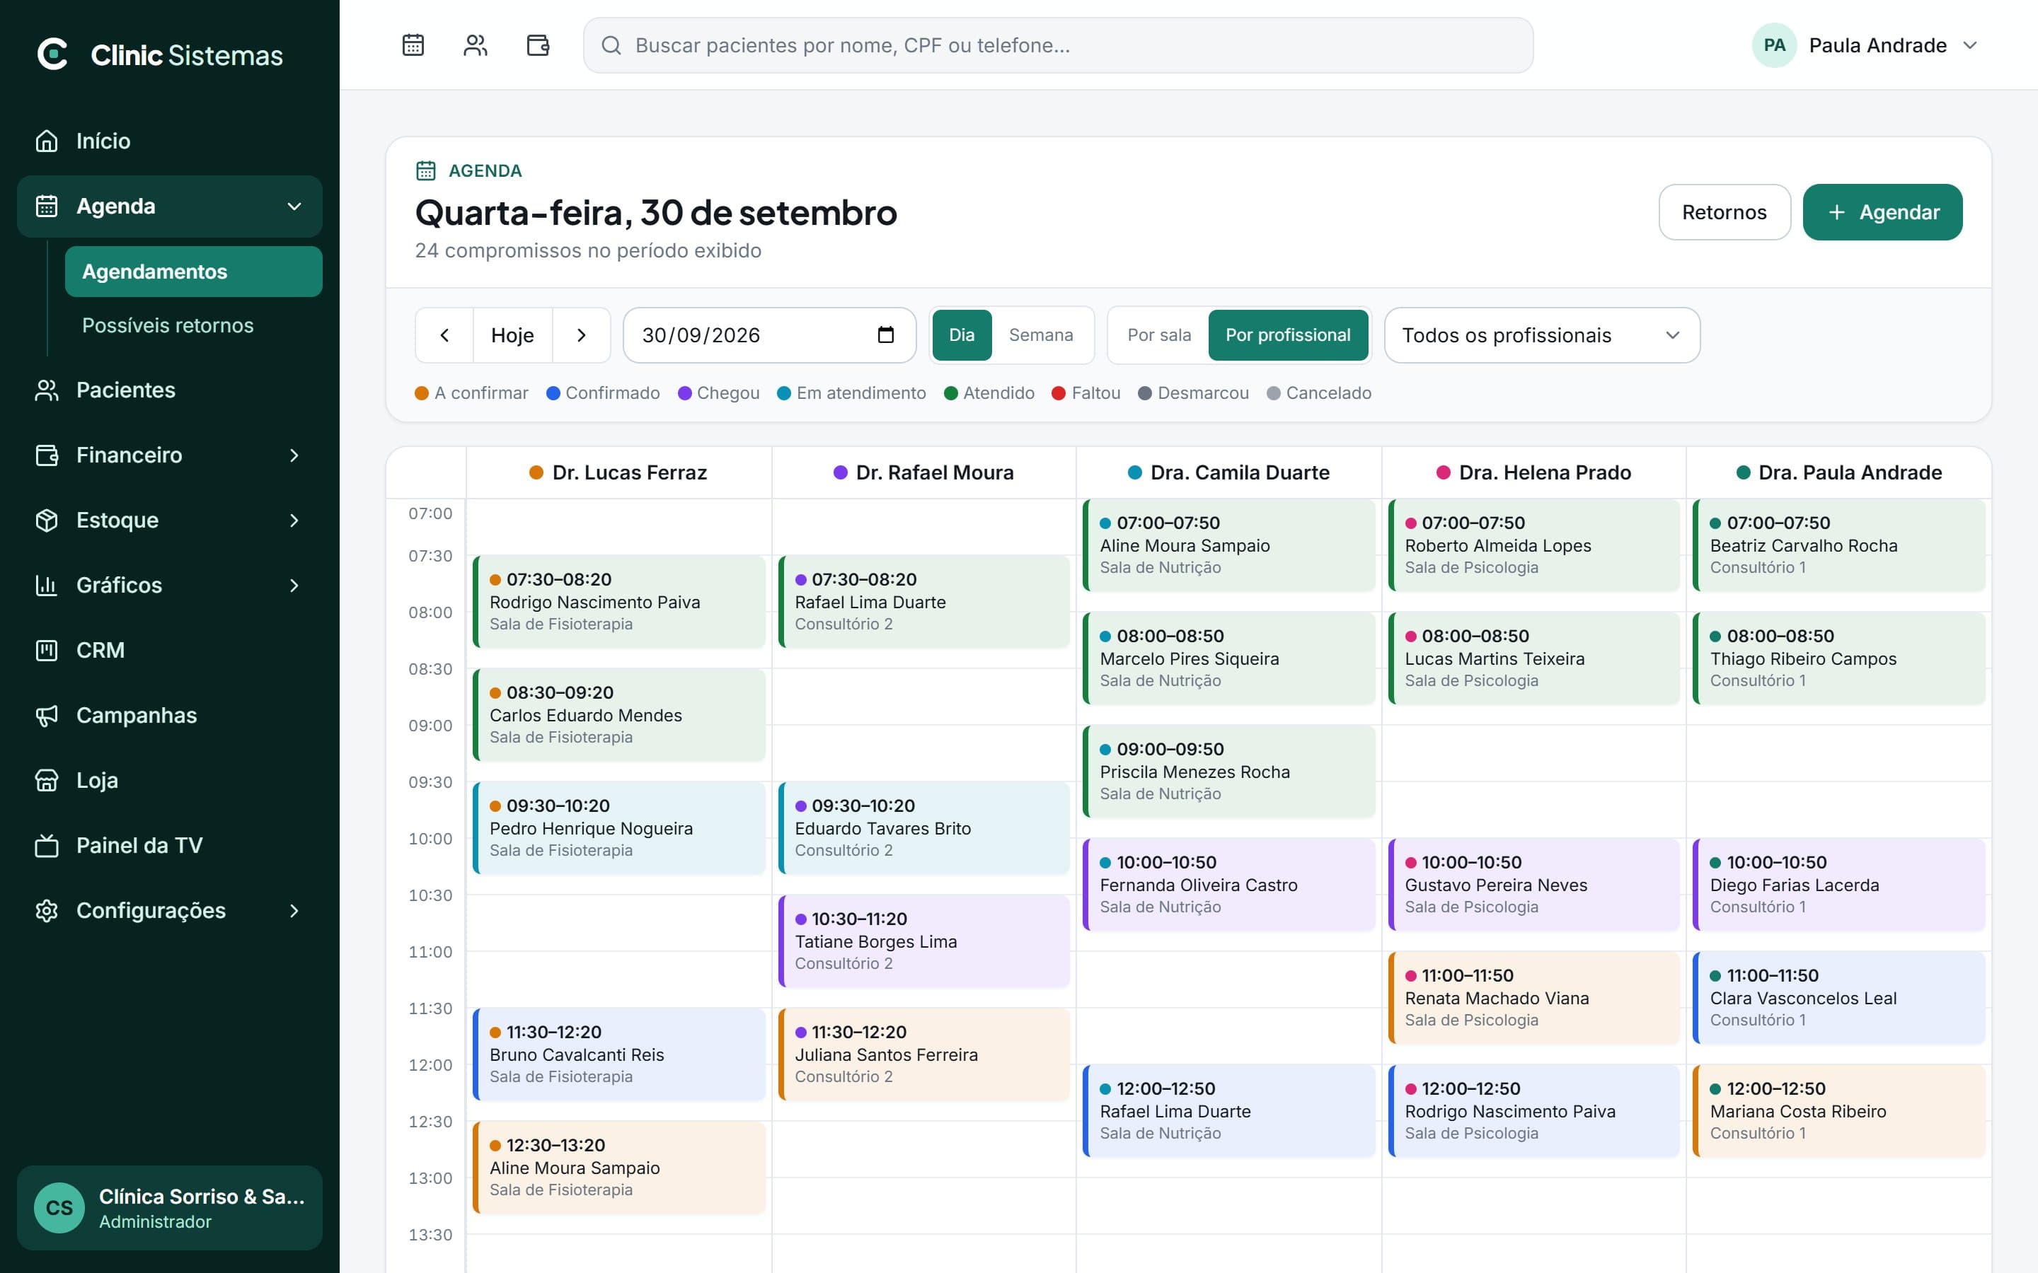Open Agendamentos submenu item
Screen dimensions: 2038x1273
[x=194, y=271]
